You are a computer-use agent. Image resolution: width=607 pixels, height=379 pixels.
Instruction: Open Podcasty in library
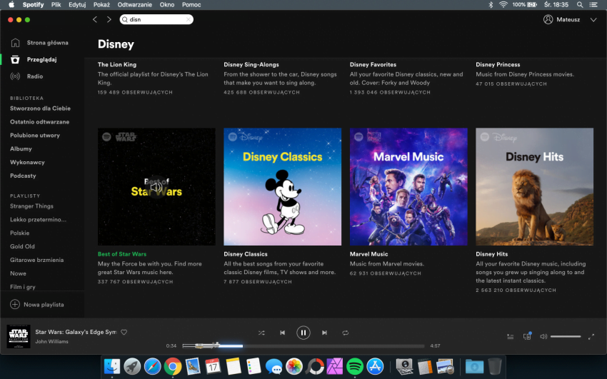(x=23, y=176)
